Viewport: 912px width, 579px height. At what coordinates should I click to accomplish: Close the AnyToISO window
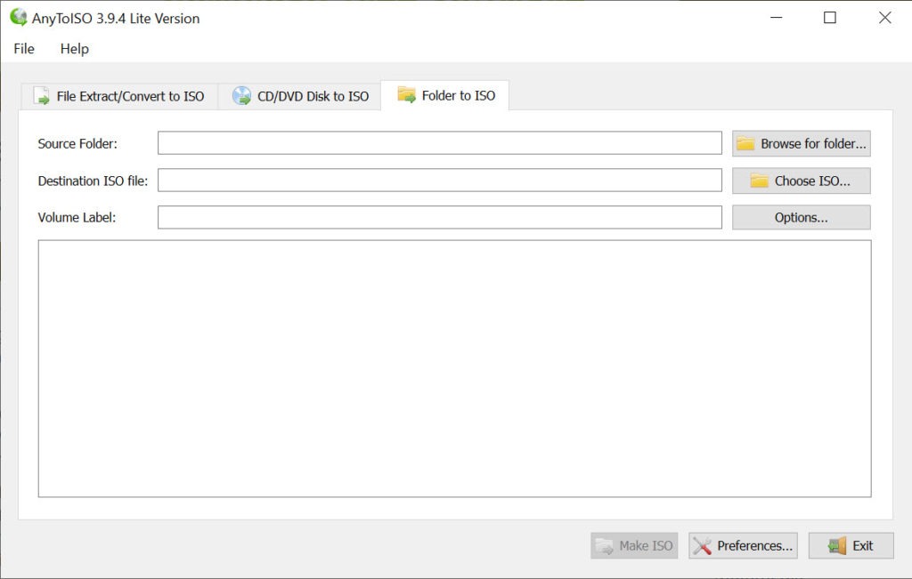(x=884, y=18)
